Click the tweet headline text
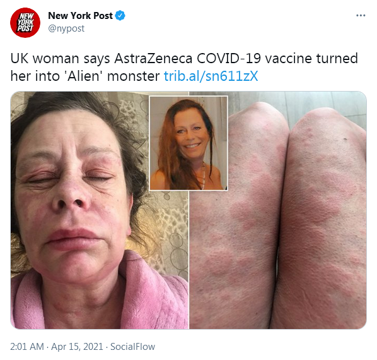This screenshot has height=360, width=377. click(x=184, y=67)
